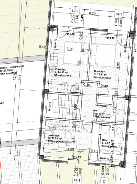Image resolution: width=137 pixels, height=184 pixels.
Task: Click the UF3 window tag at top
Action: [75, 11]
